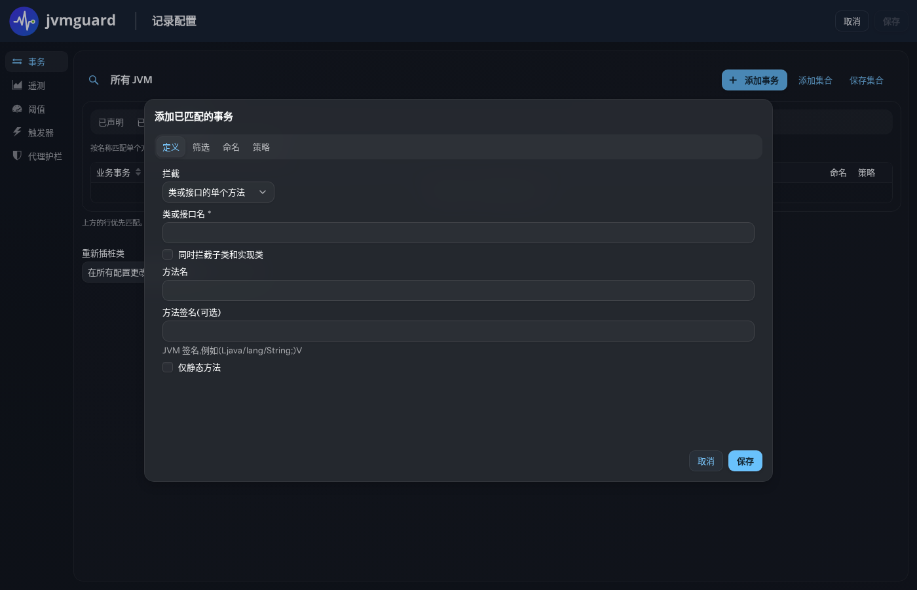This screenshot has width=917, height=590.
Task: Click the sort arrows beside 业务事务
Action: pyautogui.click(x=138, y=172)
